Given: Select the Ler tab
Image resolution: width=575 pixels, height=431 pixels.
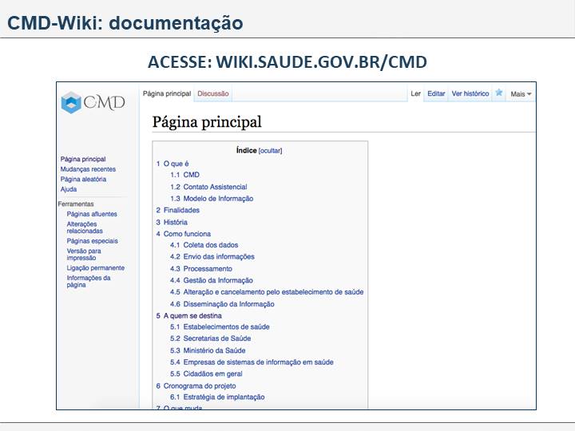Looking at the screenshot, I should click(x=415, y=93).
